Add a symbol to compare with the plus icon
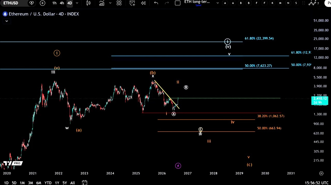The image size is (331, 185). pos(42,3)
